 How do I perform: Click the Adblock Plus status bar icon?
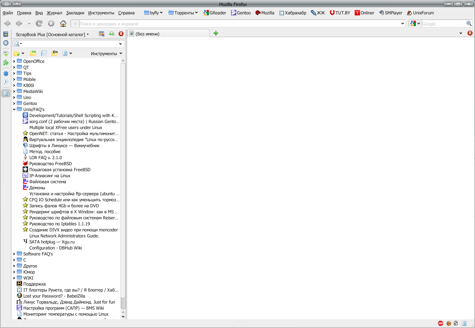point(441,323)
